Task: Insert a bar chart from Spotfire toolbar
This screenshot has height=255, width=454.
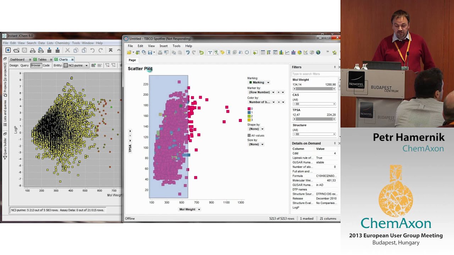Action: pos(281,52)
